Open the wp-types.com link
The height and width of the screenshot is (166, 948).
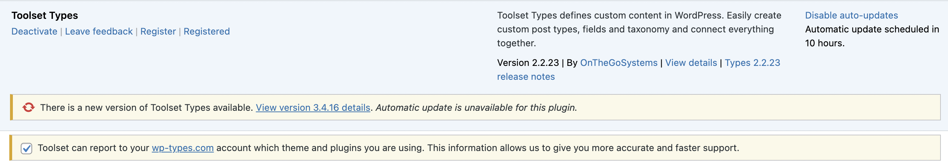(183, 148)
